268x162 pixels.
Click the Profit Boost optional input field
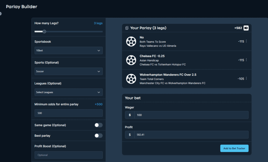(69, 155)
